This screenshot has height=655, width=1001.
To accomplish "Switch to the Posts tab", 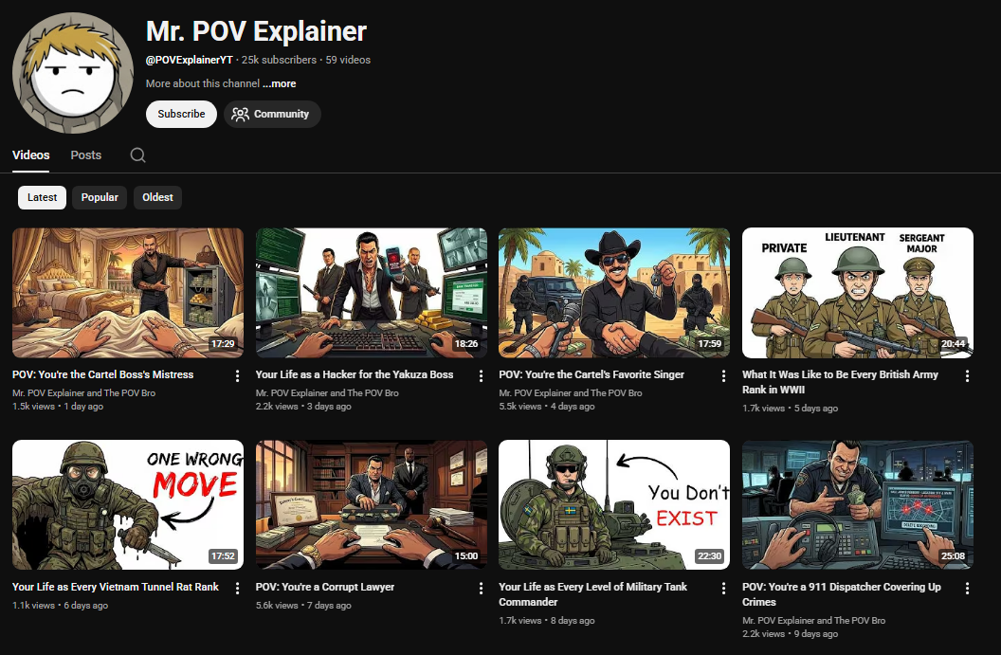I will (x=85, y=155).
